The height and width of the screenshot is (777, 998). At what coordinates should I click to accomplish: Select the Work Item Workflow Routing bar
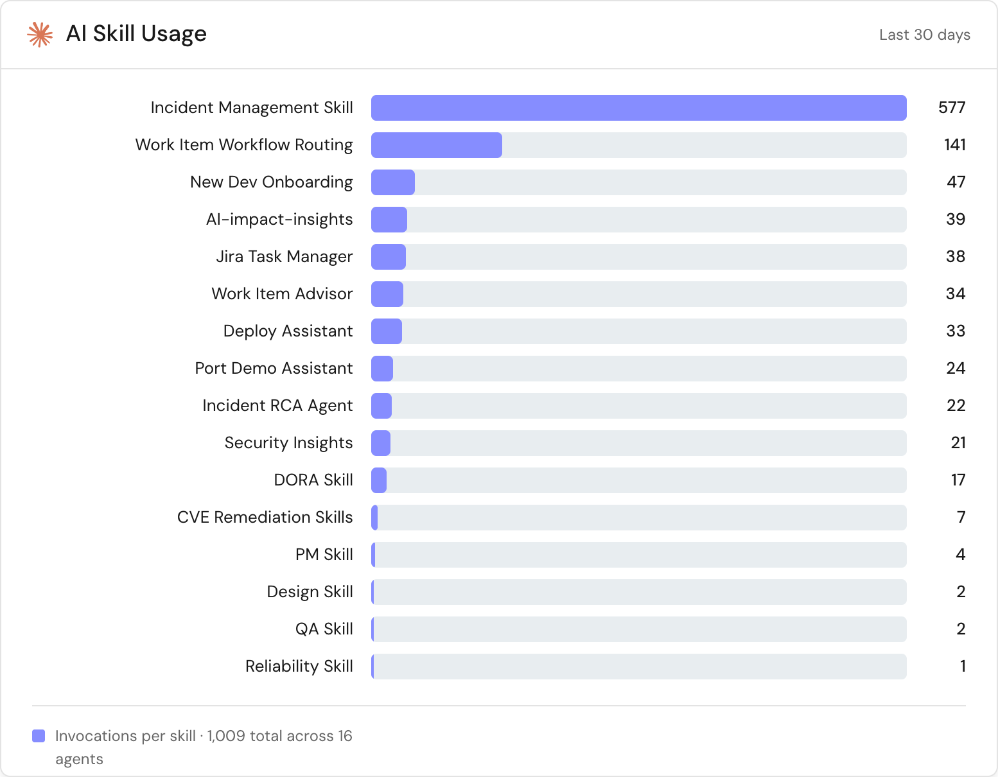pyautogui.click(x=437, y=145)
